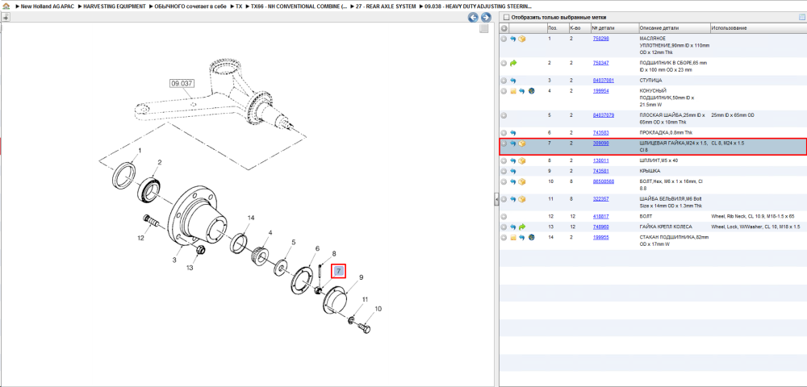Click the blue arrow icon for part 322357
Viewport: 807px width, 387px height.
pos(513,199)
